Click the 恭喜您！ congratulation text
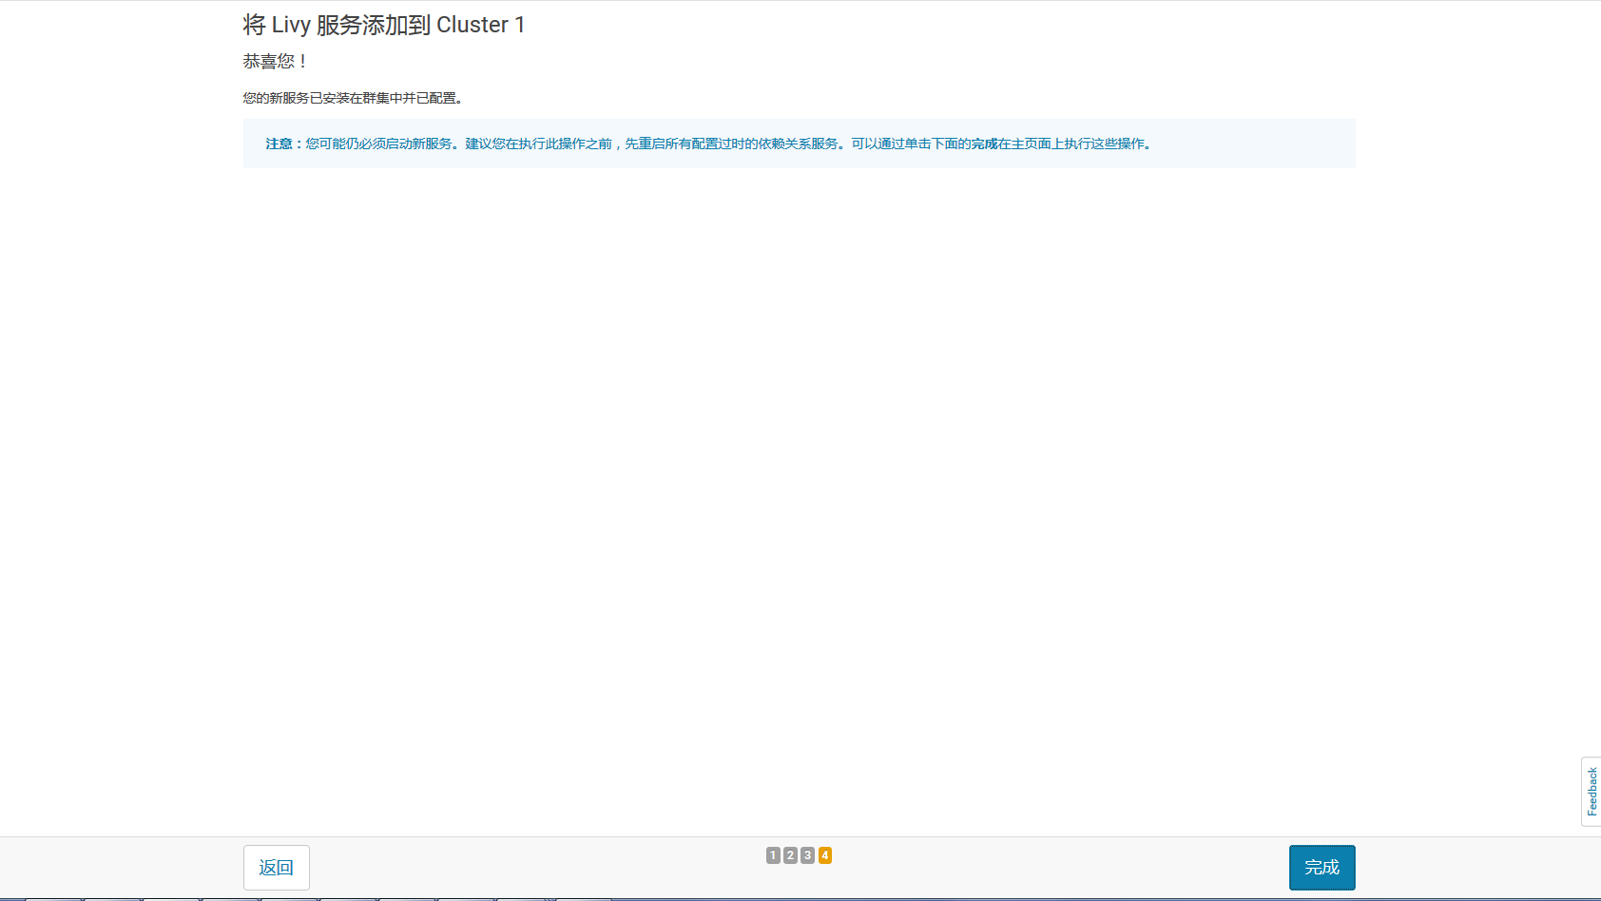Screen dimensions: 1601x901 [x=275, y=62]
